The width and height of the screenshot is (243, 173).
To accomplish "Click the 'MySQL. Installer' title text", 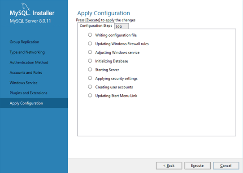I will click(x=32, y=13).
